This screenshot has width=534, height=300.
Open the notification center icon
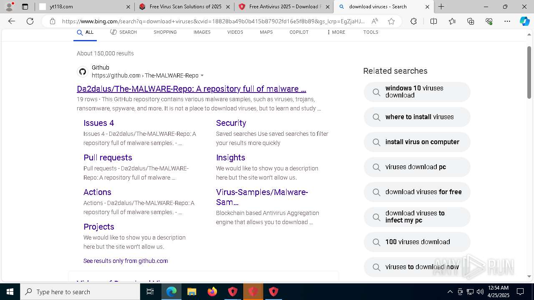point(520,292)
